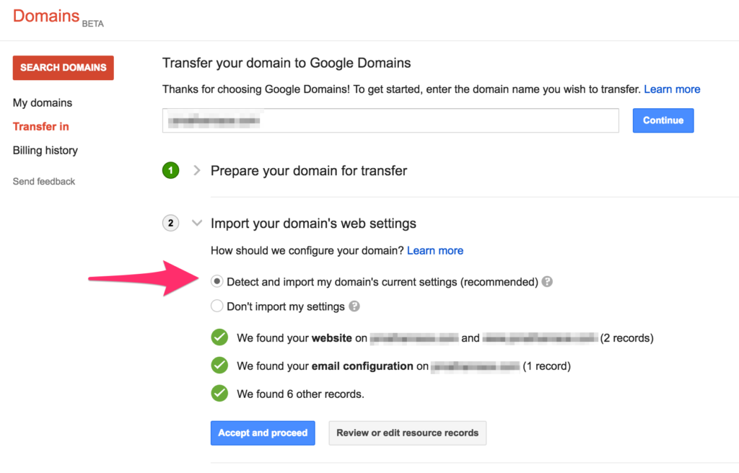The height and width of the screenshot is (473, 739).
Task: Click Send feedback link
Action: click(44, 182)
